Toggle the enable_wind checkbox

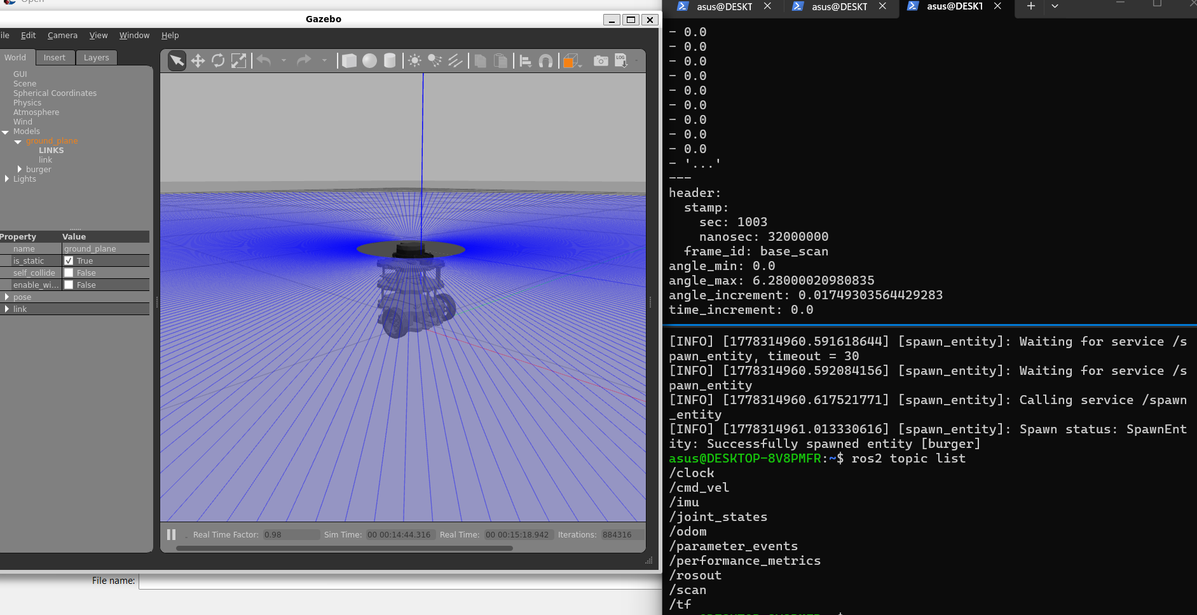(69, 285)
